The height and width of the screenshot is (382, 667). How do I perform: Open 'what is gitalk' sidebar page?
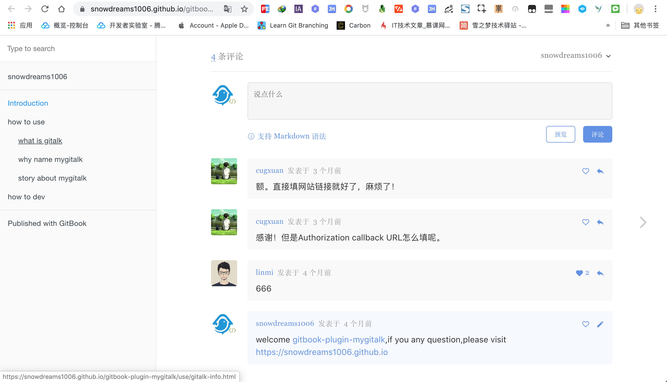coord(40,141)
